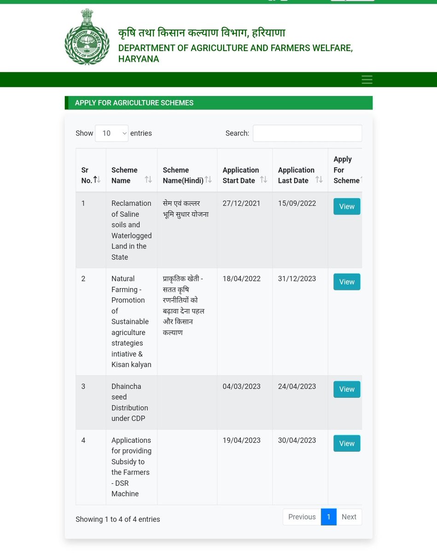Sort by Scheme Name(Hindi) column arrows
Image resolution: width=437 pixels, height=553 pixels.
[208, 179]
